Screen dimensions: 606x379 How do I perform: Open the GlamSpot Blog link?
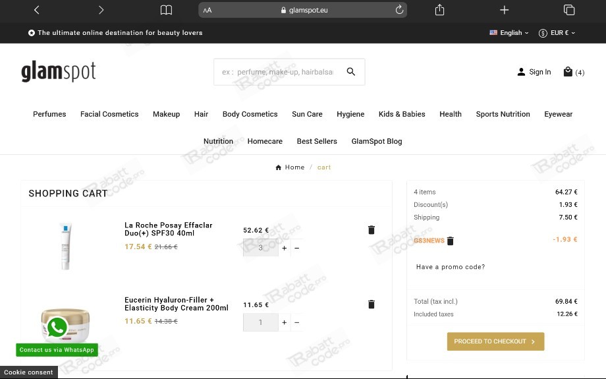[376, 141]
